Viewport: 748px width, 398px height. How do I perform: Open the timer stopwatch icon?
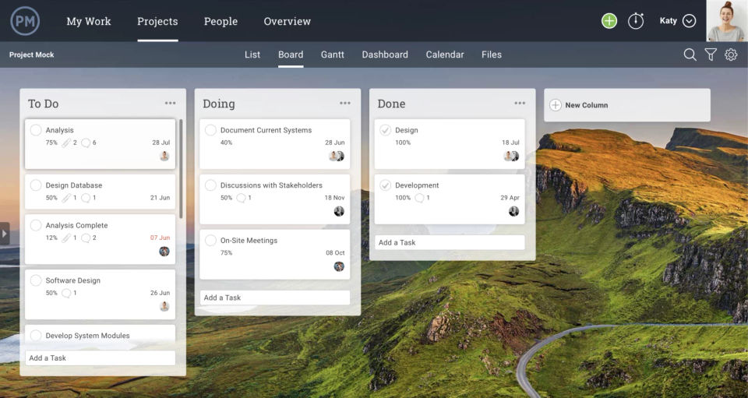pos(636,21)
